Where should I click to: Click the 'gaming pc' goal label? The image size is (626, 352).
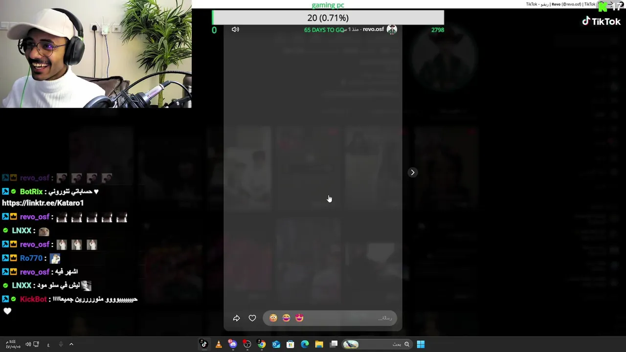point(328,5)
